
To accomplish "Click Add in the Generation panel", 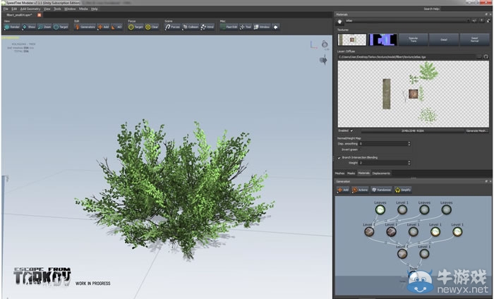I will [343, 190].
